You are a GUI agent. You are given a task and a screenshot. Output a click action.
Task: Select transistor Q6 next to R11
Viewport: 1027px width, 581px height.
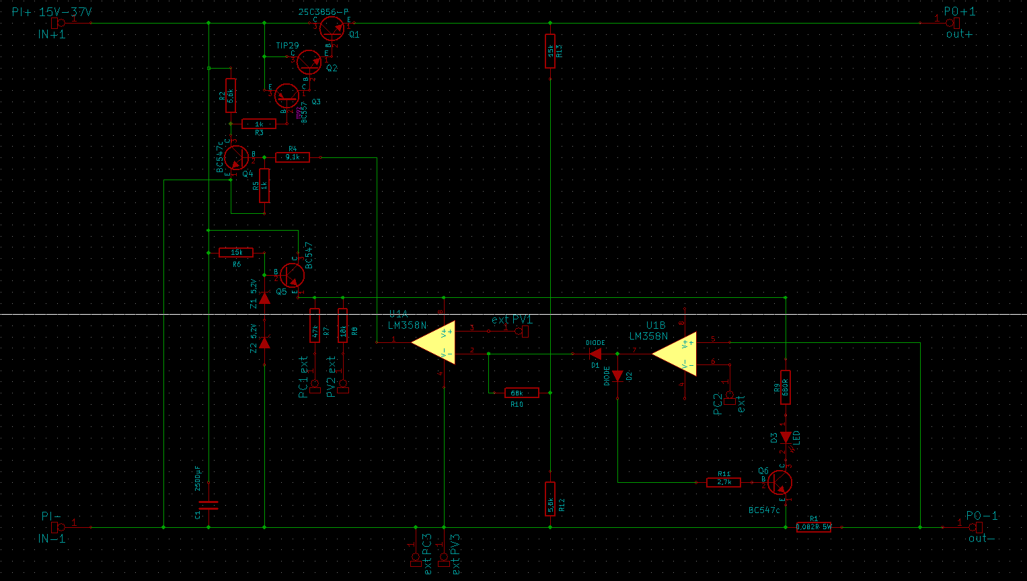pos(780,482)
